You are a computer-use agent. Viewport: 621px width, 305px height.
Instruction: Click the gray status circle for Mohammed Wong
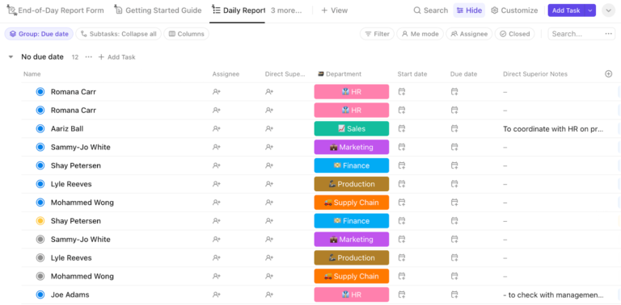point(40,276)
